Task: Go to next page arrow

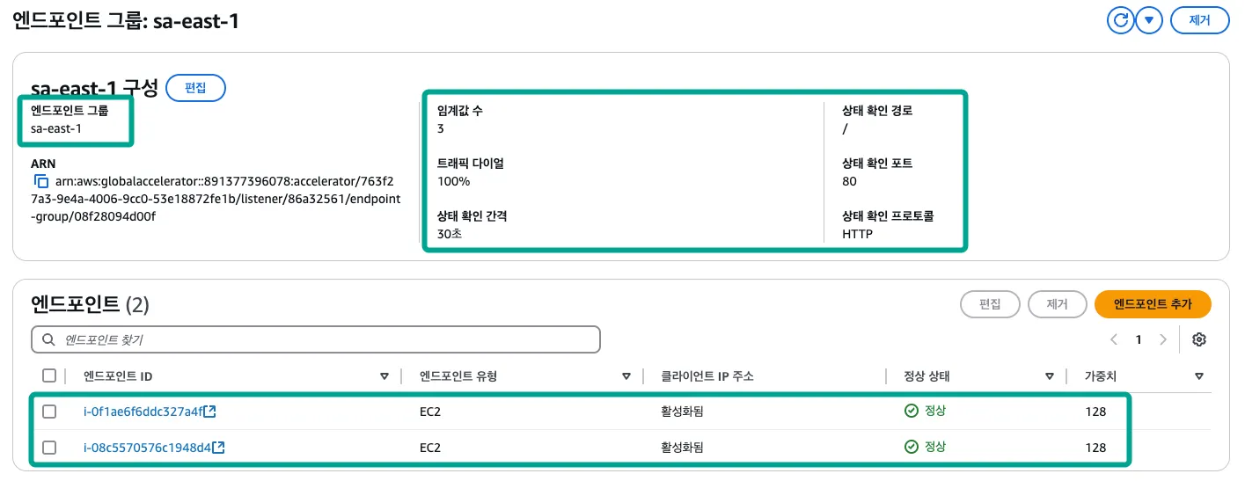Action: (x=1163, y=339)
